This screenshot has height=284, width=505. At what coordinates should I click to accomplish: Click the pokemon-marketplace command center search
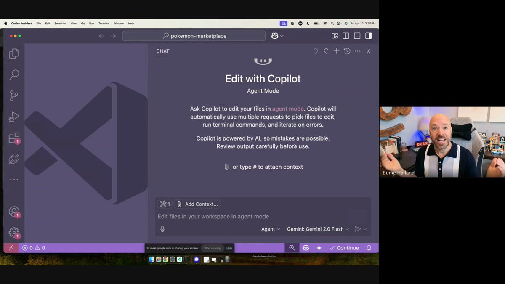coord(194,36)
